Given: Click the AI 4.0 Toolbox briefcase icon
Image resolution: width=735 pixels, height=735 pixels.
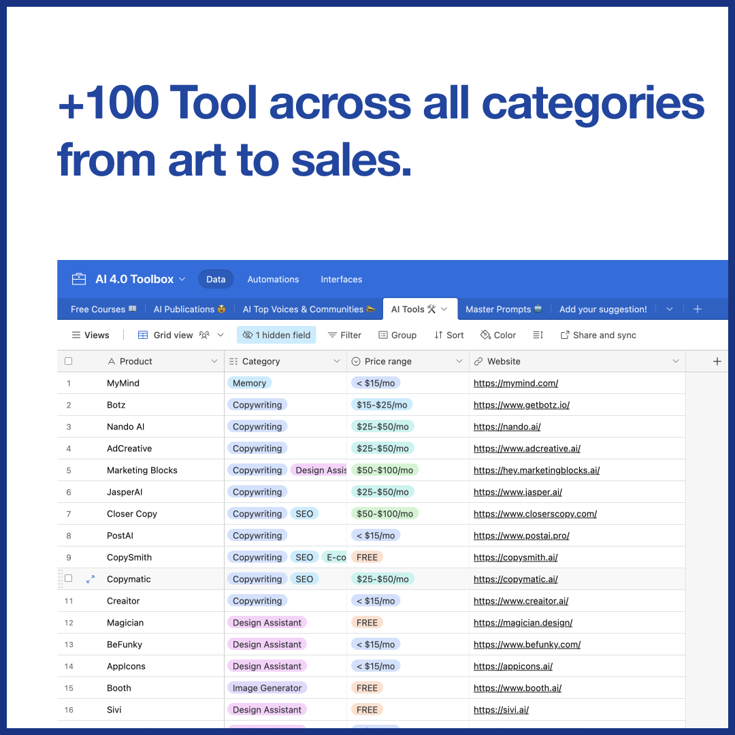Looking at the screenshot, I should [x=79, y=279].
